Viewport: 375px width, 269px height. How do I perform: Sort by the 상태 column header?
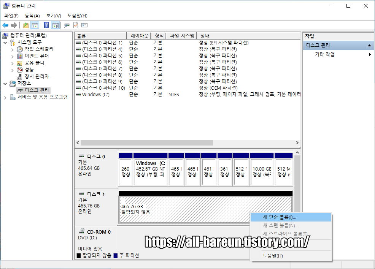tap(248, 36)
